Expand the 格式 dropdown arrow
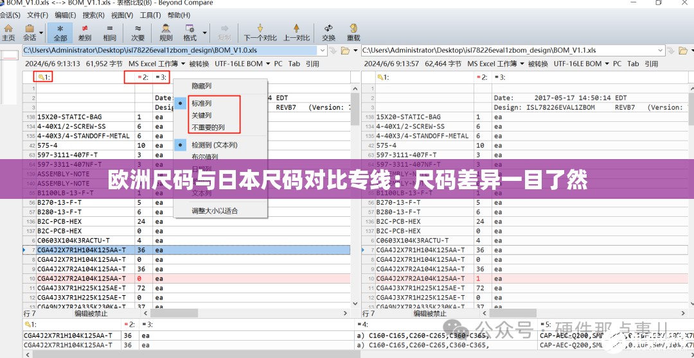The height and width of the screenshot is (358, 694). click(204, 33)
